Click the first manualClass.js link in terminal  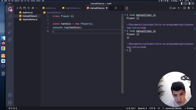coord(146,15)
